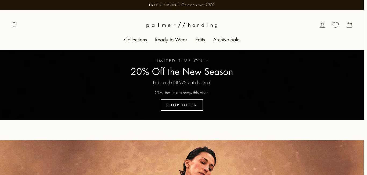This screenshot has width=367, height=175.
Task: Open the shopping bag cart icon
Action: pyautogui.click(x=349, y=25)
